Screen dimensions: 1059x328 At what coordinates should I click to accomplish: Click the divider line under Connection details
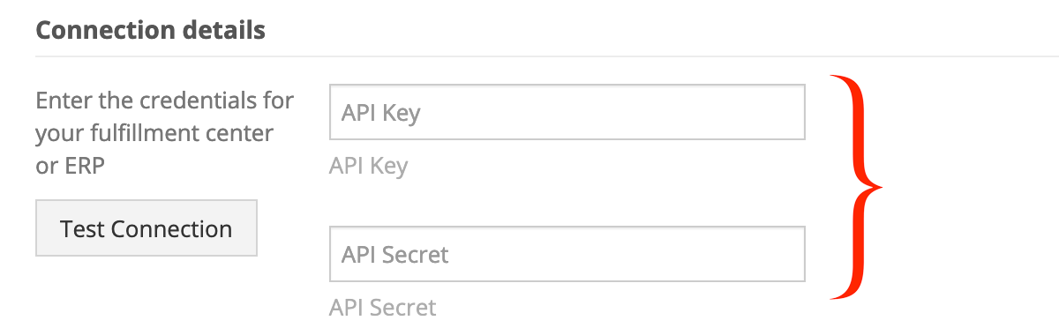pos(547,56)
